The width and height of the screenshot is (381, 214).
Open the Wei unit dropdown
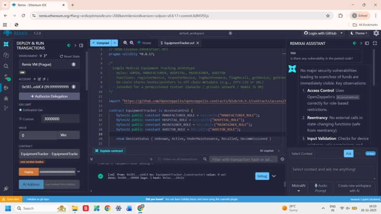pos(69,135)
